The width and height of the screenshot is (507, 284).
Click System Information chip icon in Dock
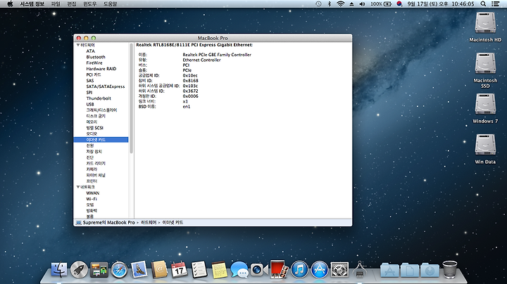click(x=360, y=270)
